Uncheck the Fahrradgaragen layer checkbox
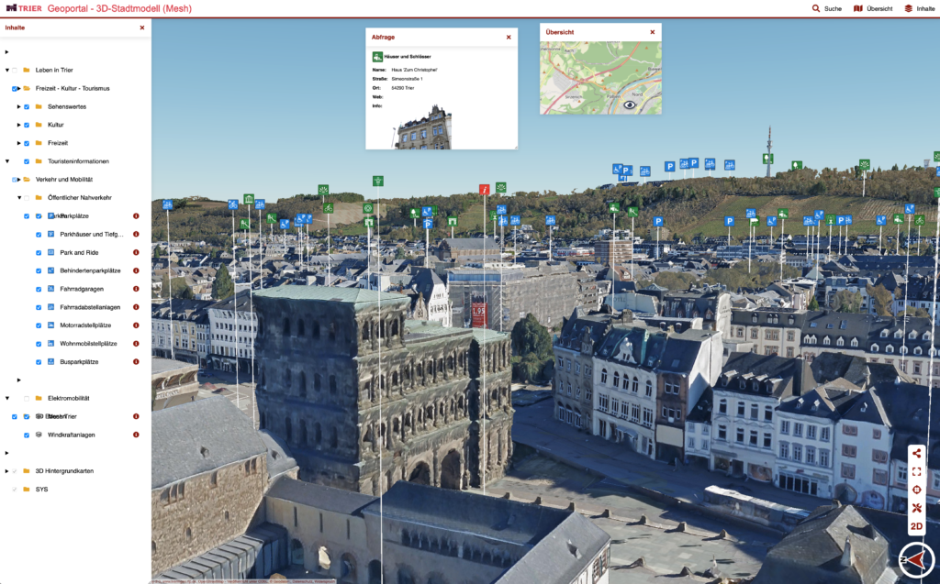This screenshot has width=940, height=584. (39, 289)
